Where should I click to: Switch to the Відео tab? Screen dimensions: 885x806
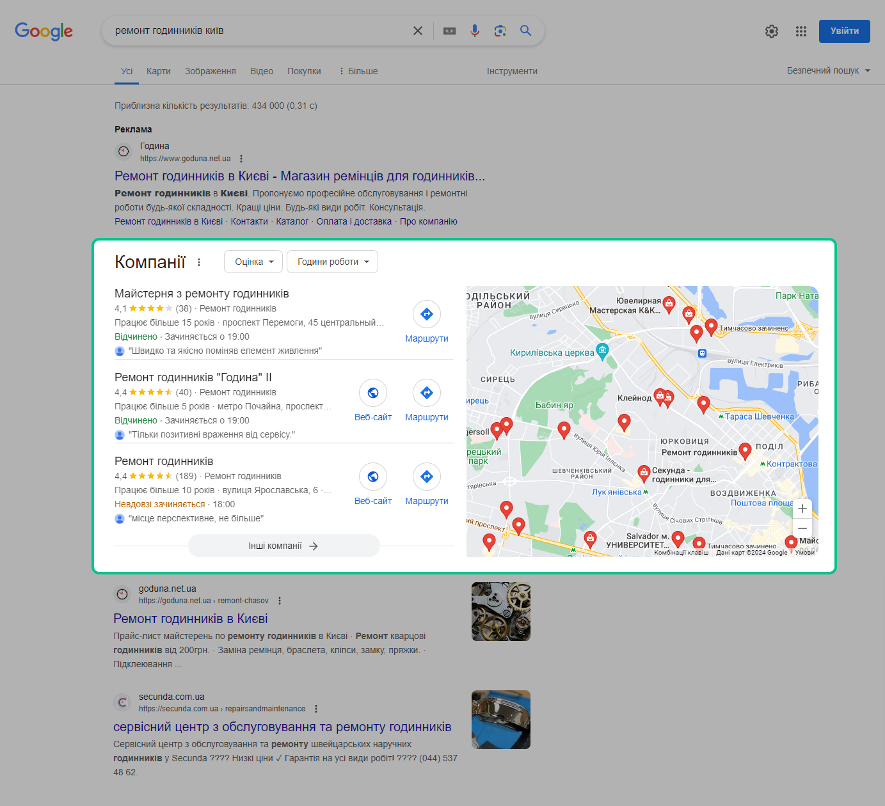[x=262, y=71]
